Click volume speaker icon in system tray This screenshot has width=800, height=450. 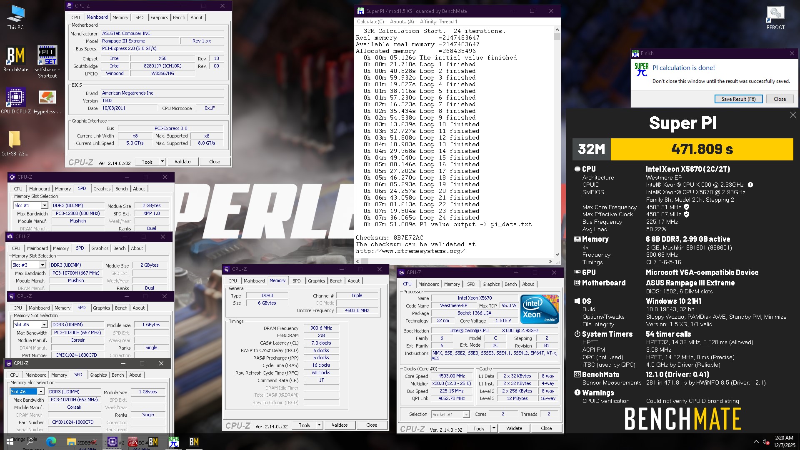[766, 442]
